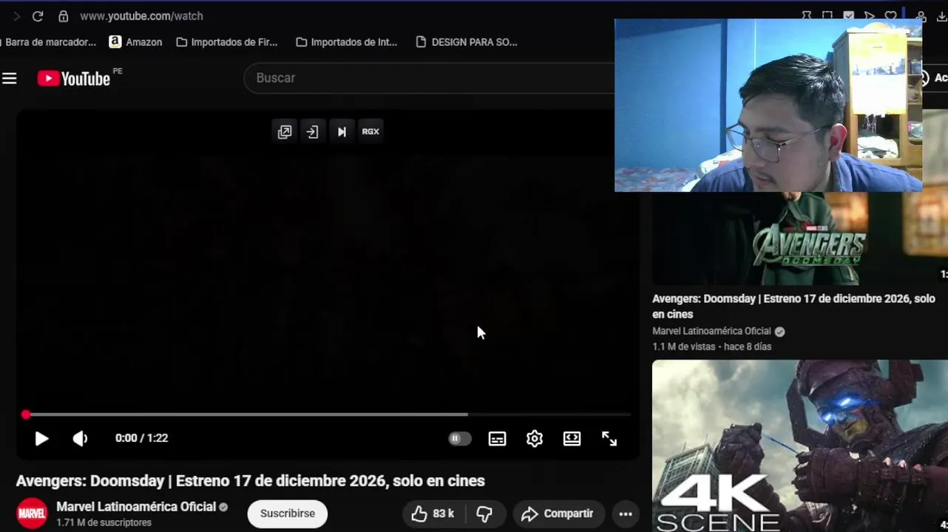Open the YouTube hamburger guide menu
948x532 pixels.
point(10,78)
